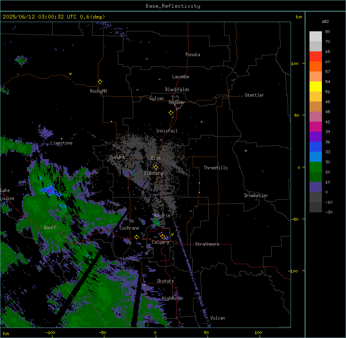The height and width of the screenshot is (338, 346).
Task: Select the Drumheller label
Action: pyautogui.click(x=256, y=195)
